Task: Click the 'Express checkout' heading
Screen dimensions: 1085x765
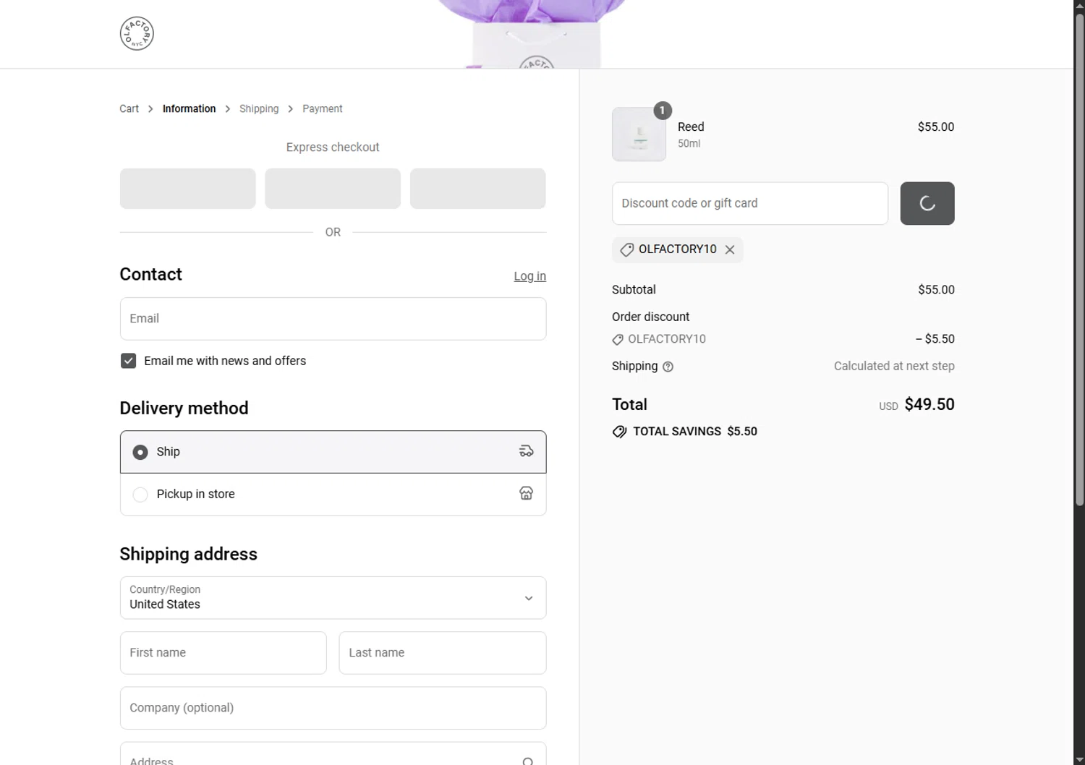Action: (x=333, y=147)
